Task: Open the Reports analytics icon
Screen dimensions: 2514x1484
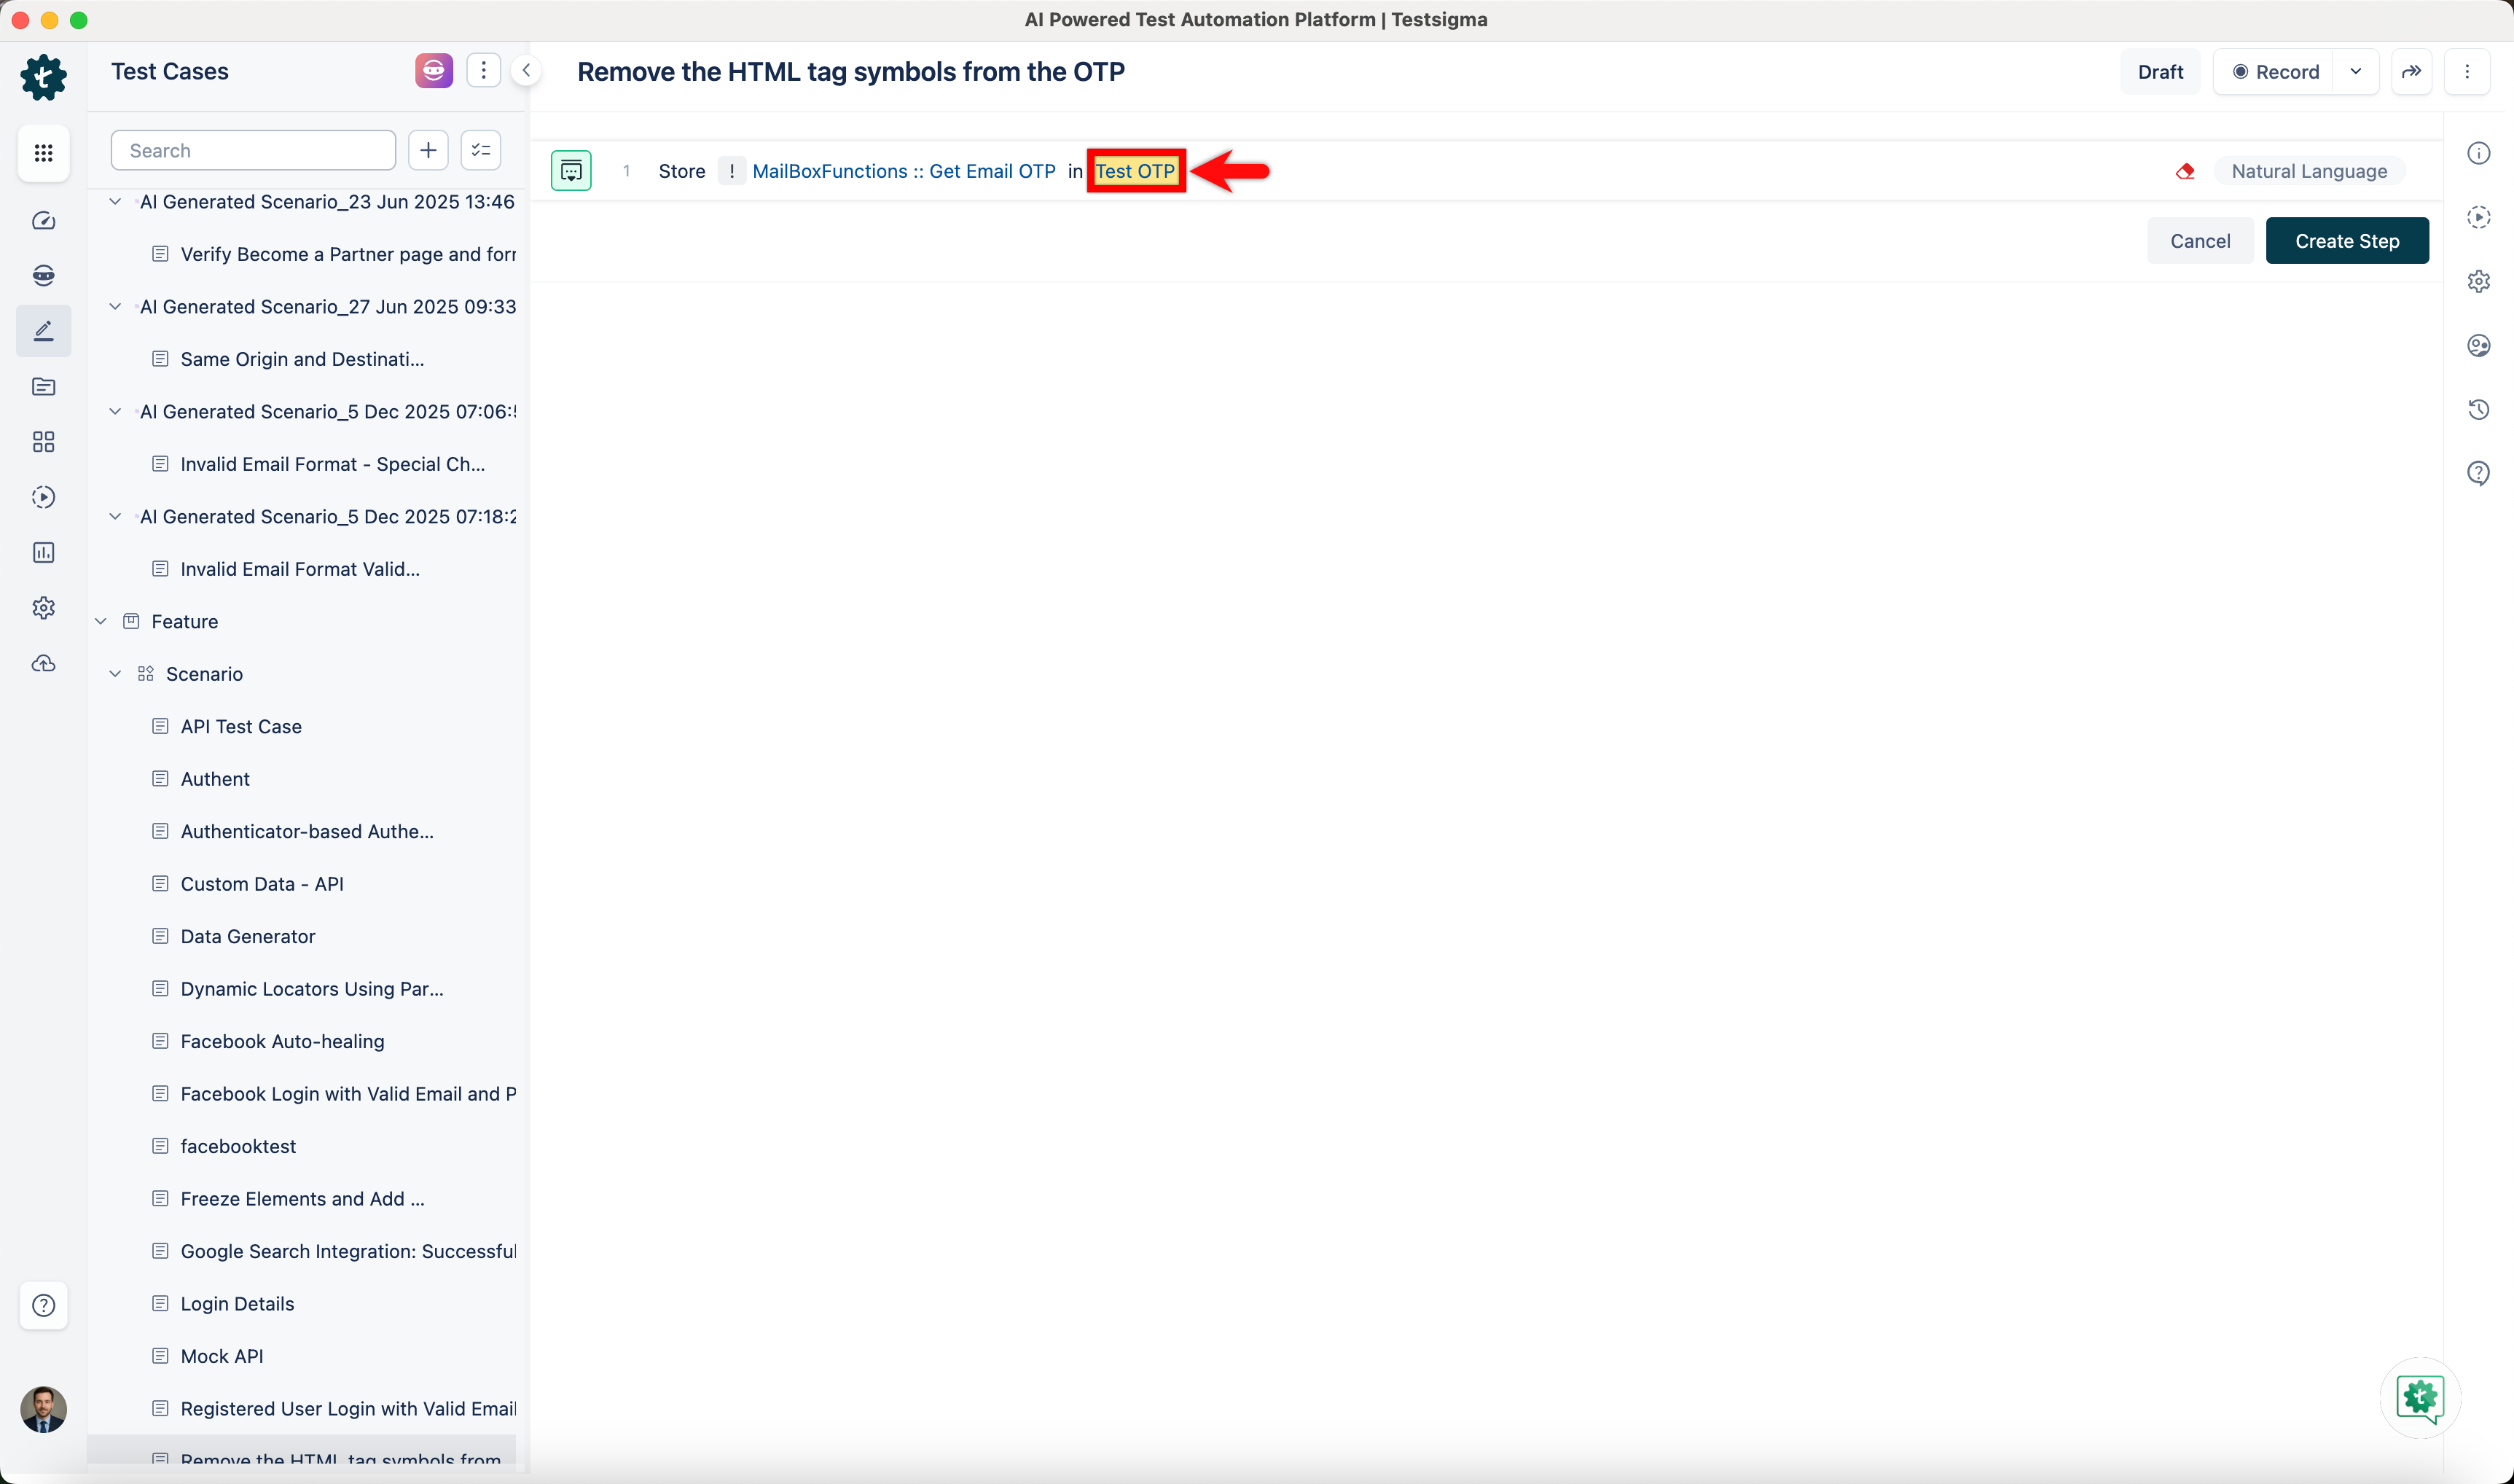Action: pyautogui.click(x=43, y=552)
